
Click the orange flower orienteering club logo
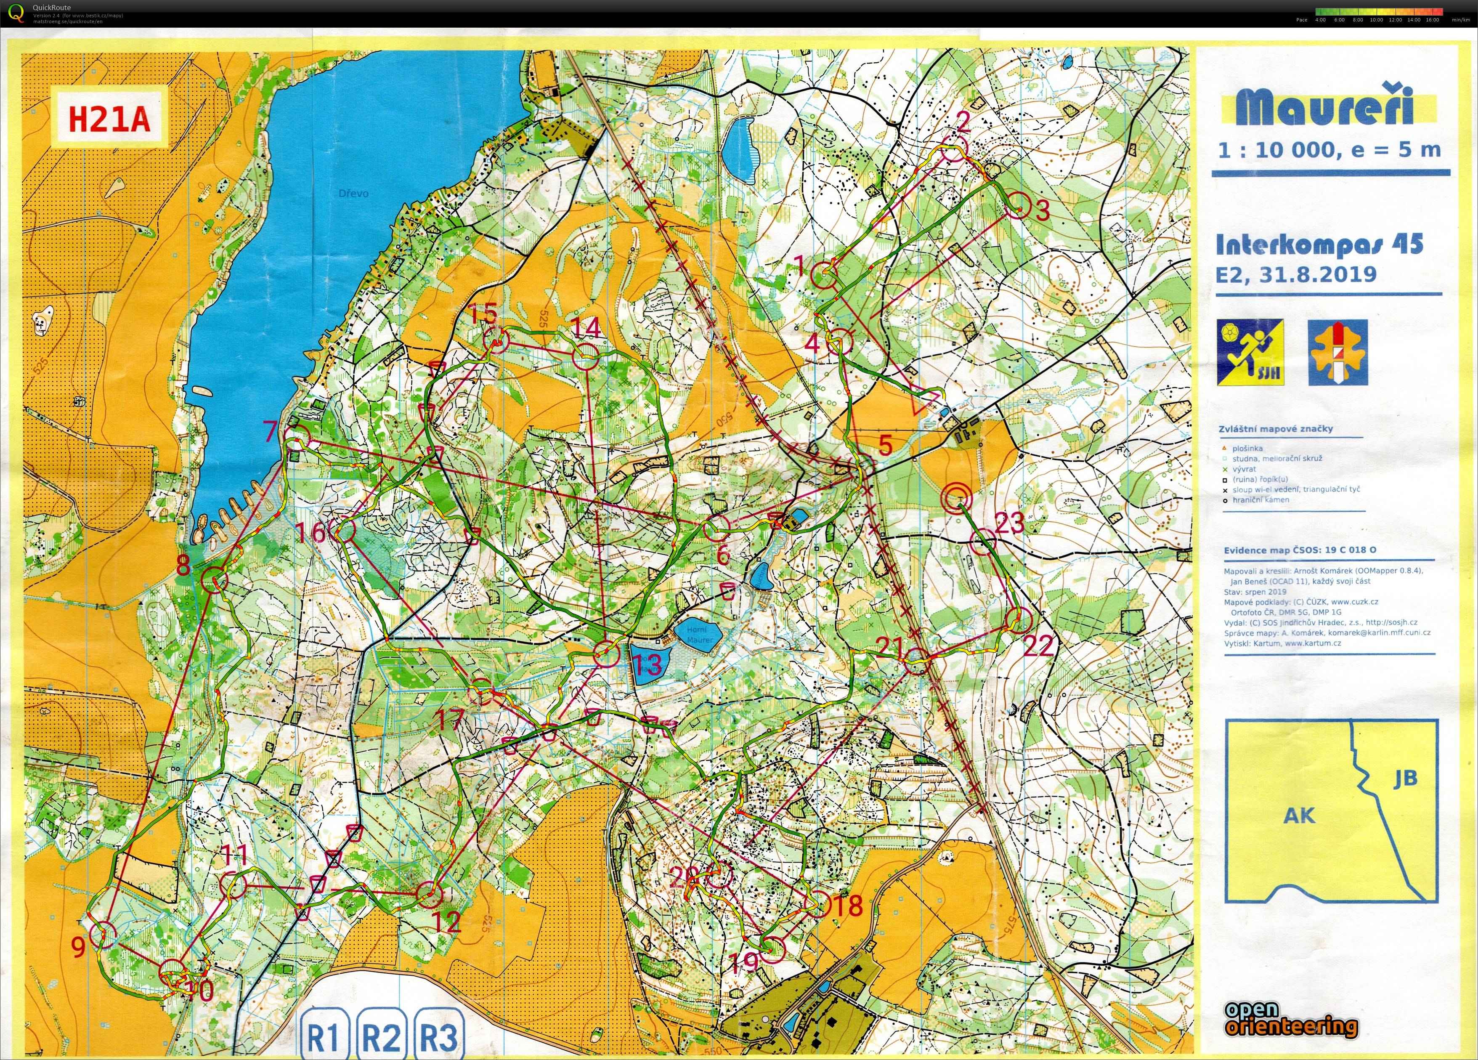pyautogui.click(x=1338, y=353)
